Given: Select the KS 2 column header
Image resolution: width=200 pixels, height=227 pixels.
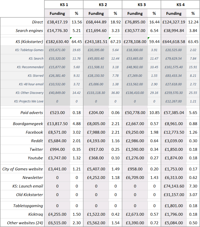Looking at the screenshot, I should click(x=103, y=5).
